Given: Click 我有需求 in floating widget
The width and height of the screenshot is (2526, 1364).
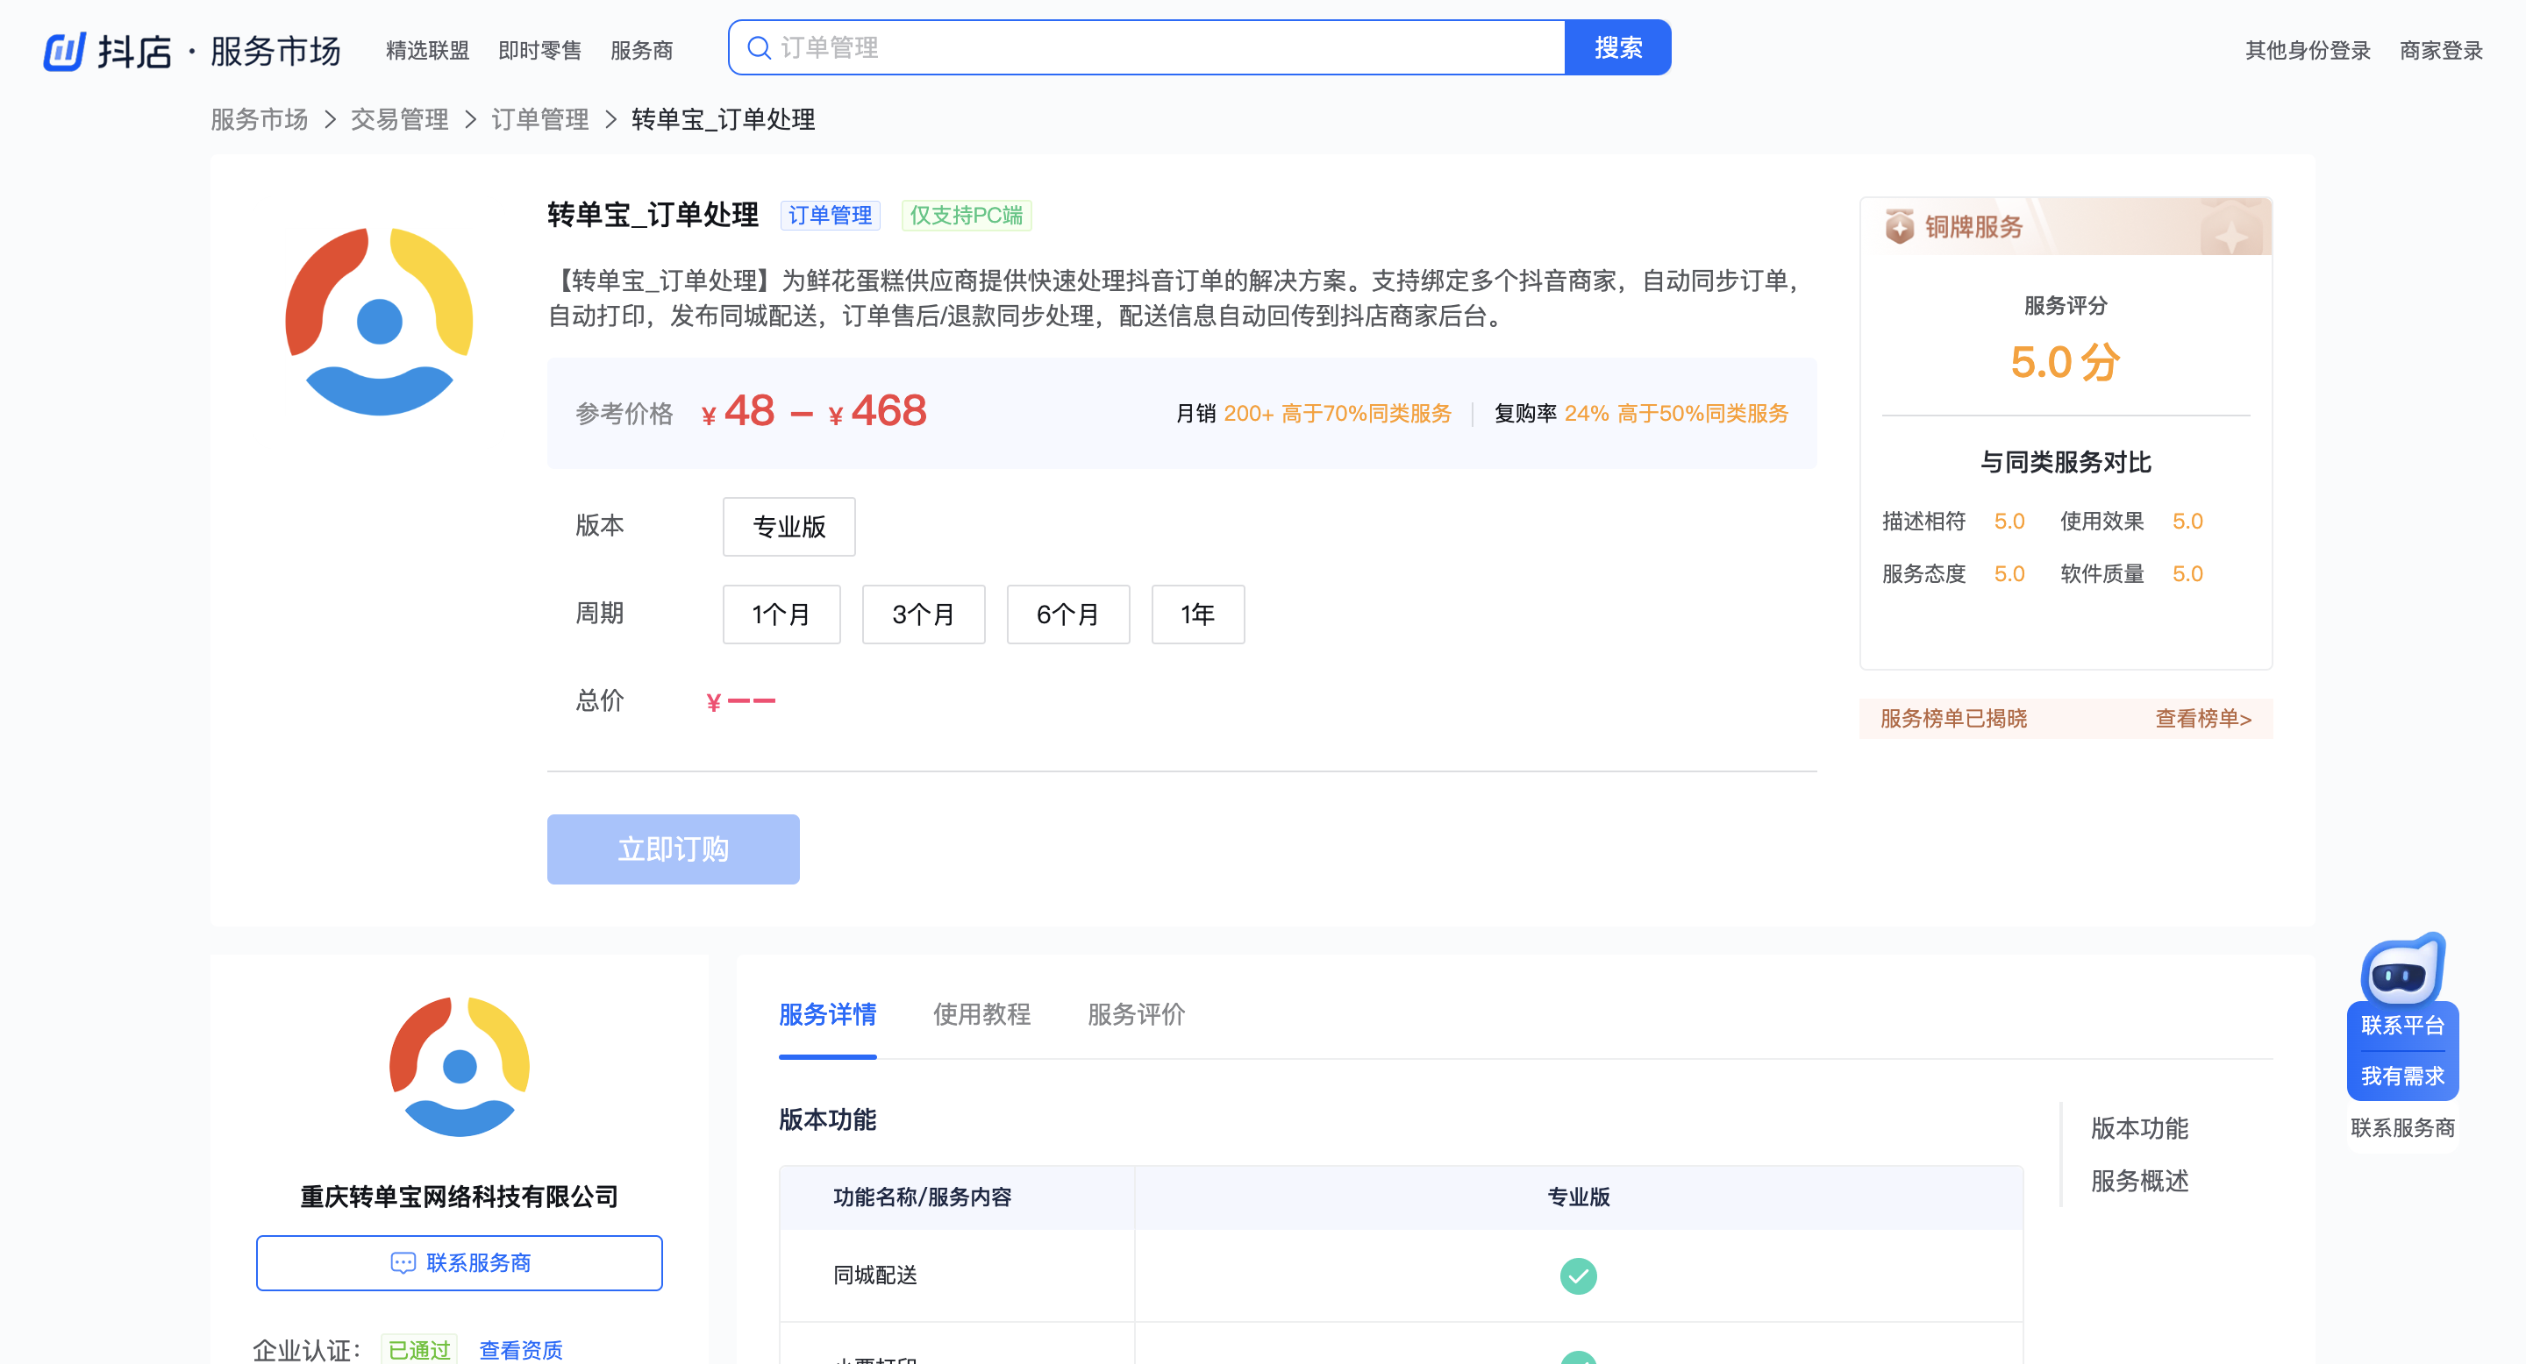Looking at the screenshot, I should point(2402,1076).
